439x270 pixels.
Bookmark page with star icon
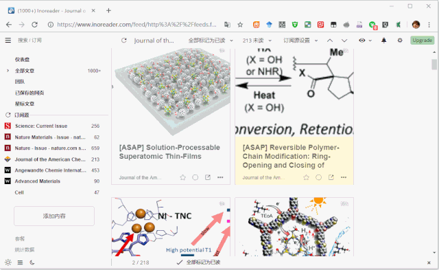click(240, 25)
